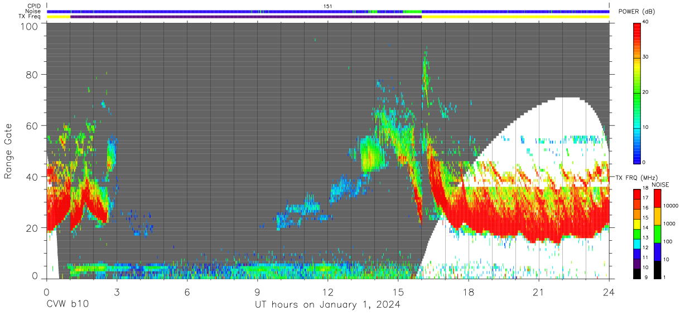Click the yellow TX Freq strip segment after 16 UT
The width and height of the screenshot is (685, 316).
pos(515,17)
